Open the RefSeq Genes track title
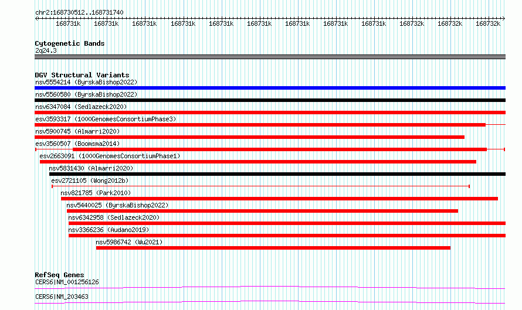The width and height of the screenshot is (522, 310). point(59,275)
